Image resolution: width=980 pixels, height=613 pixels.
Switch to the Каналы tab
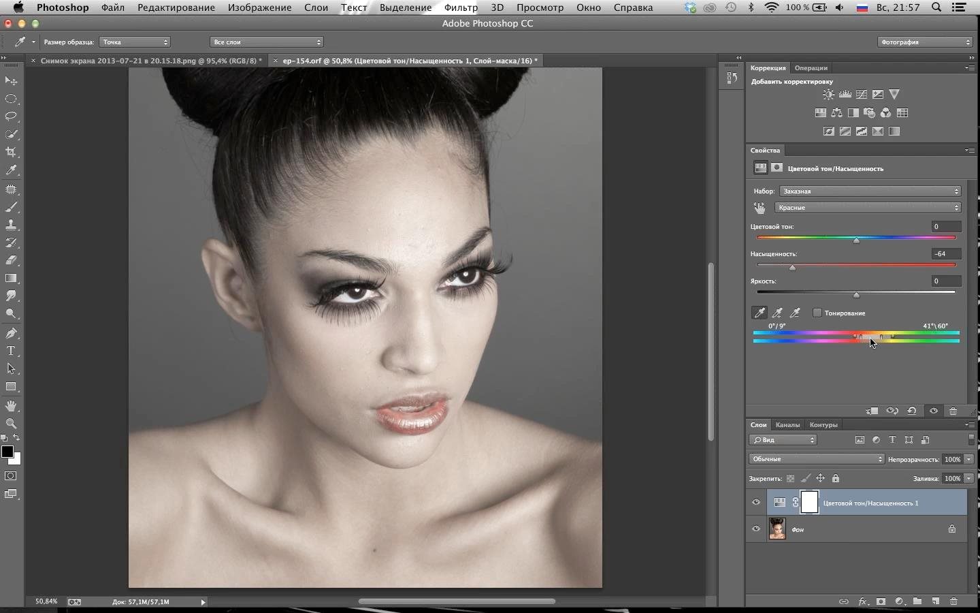787,425
